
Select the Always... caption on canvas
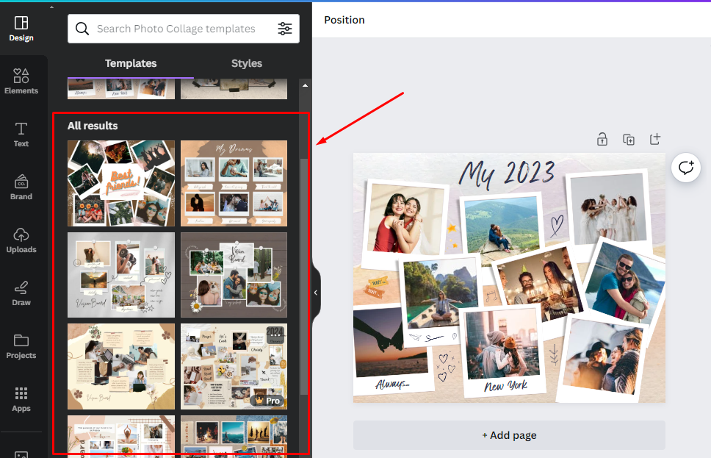(392, 384)
